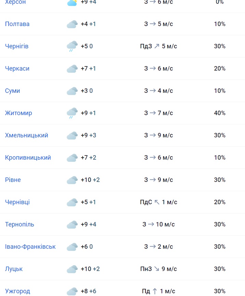
Task: Click the northwest wind arrow for Чернівці
Action: point(157,202)
